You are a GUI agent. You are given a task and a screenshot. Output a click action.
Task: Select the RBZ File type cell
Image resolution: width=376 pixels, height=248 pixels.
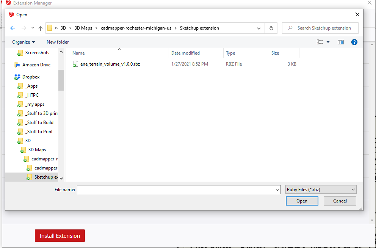[234, 64]
